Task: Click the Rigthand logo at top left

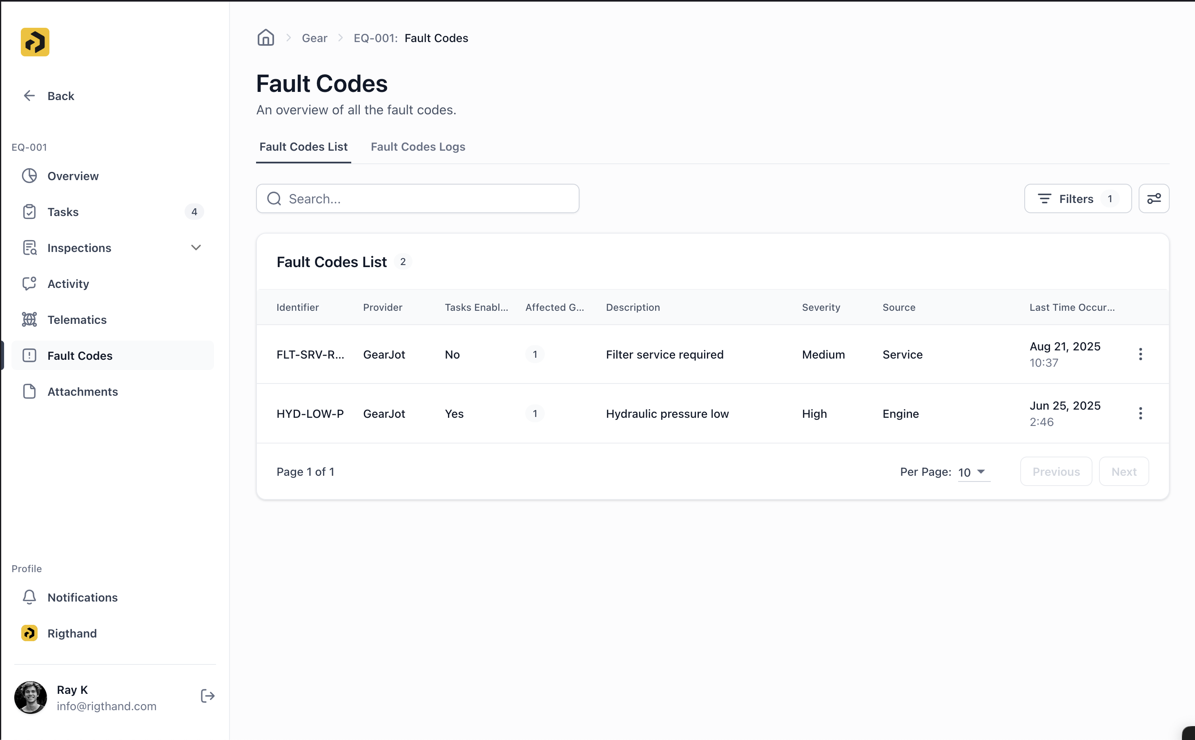Action: click(x=35, y=42)
